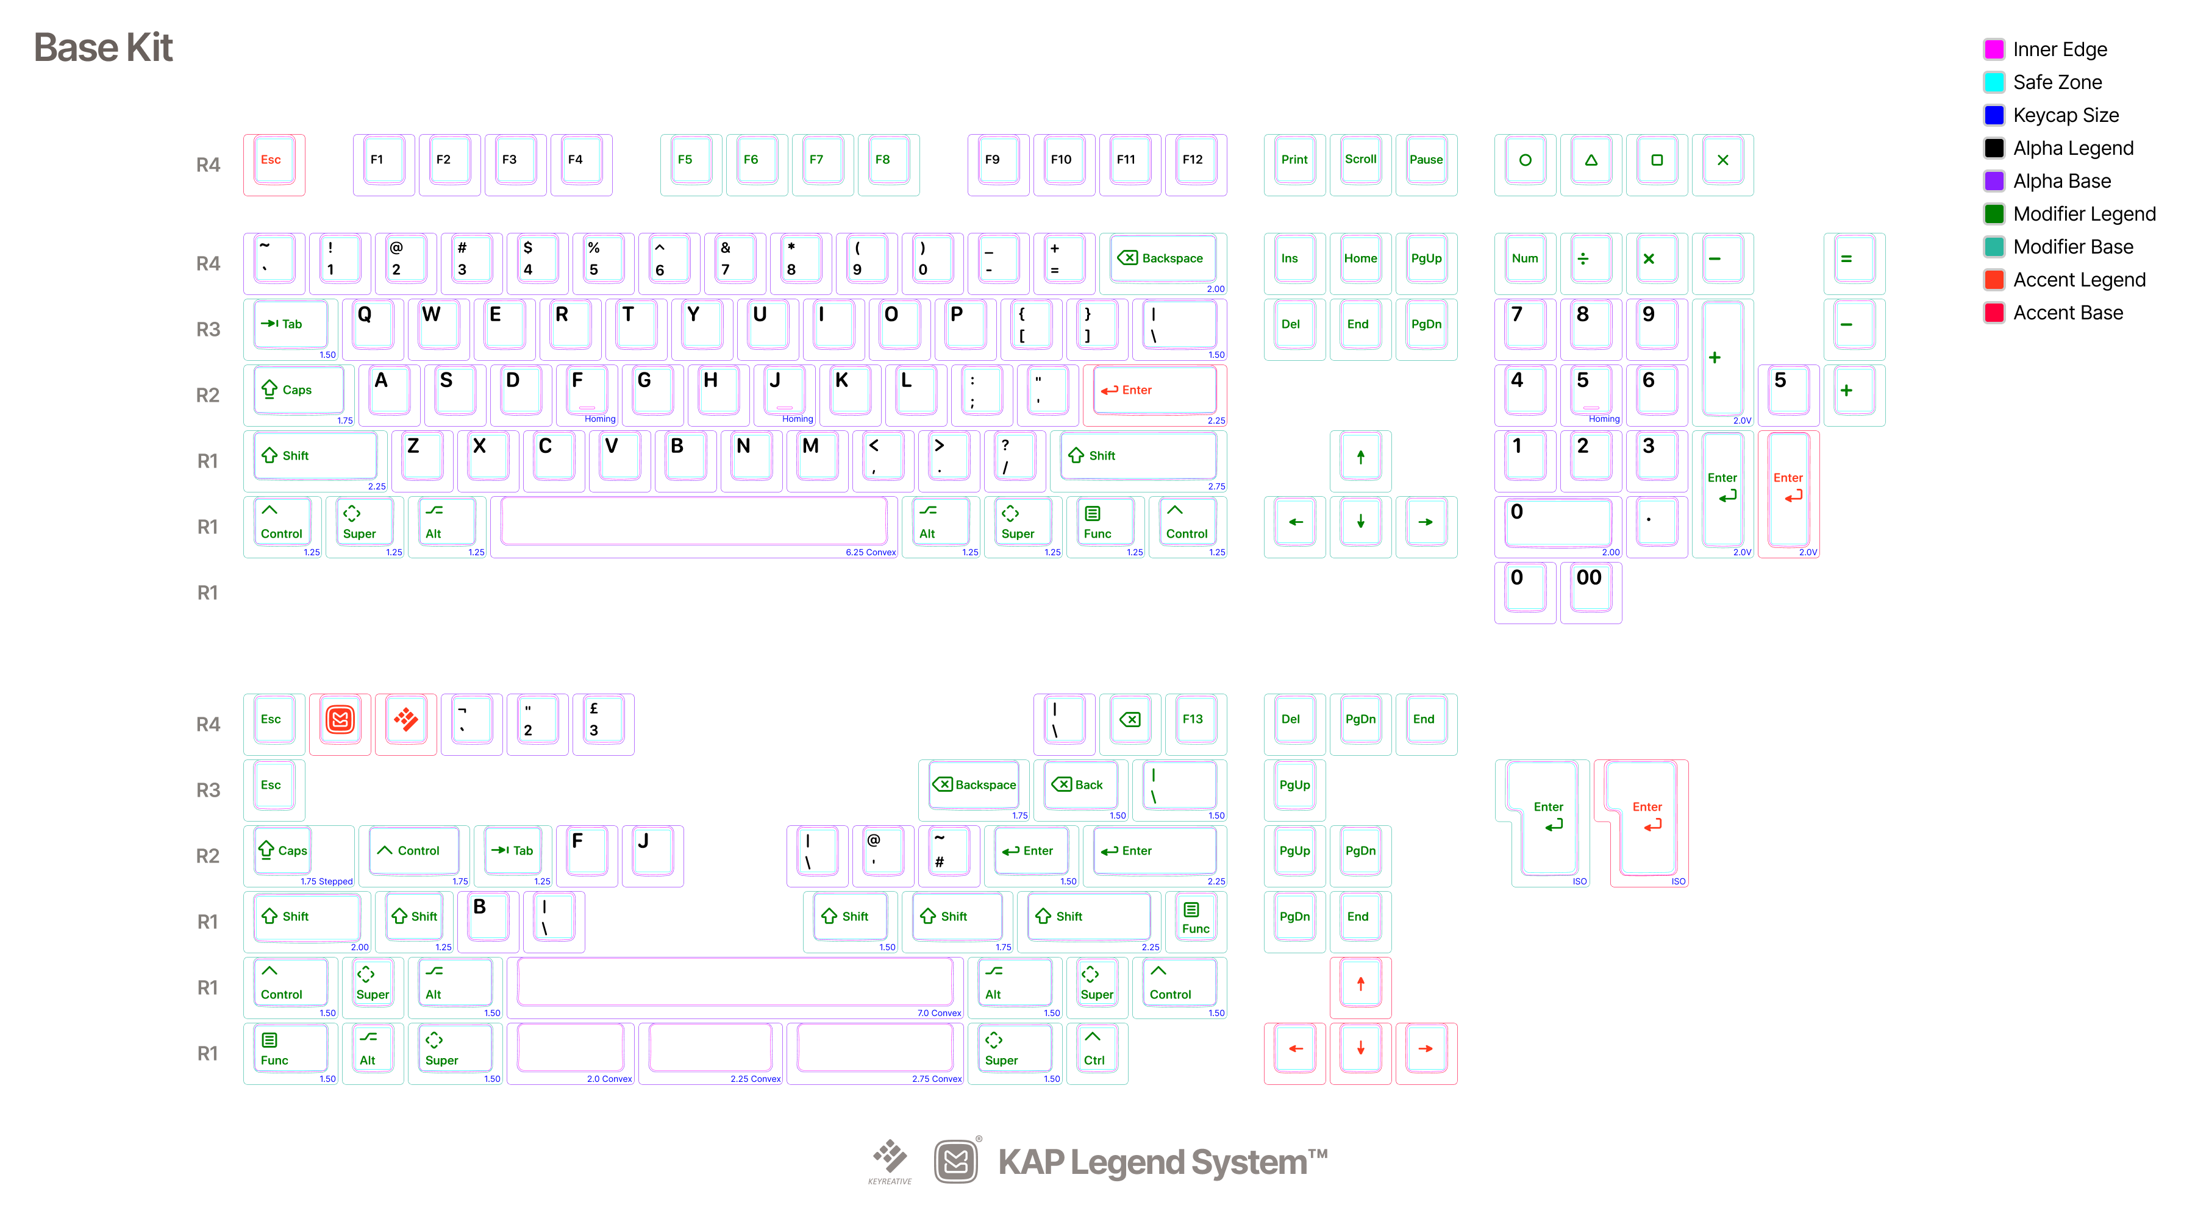Click the red ISO Enter keycap
2195x1219 pixels.
[x=1641, y=823]
